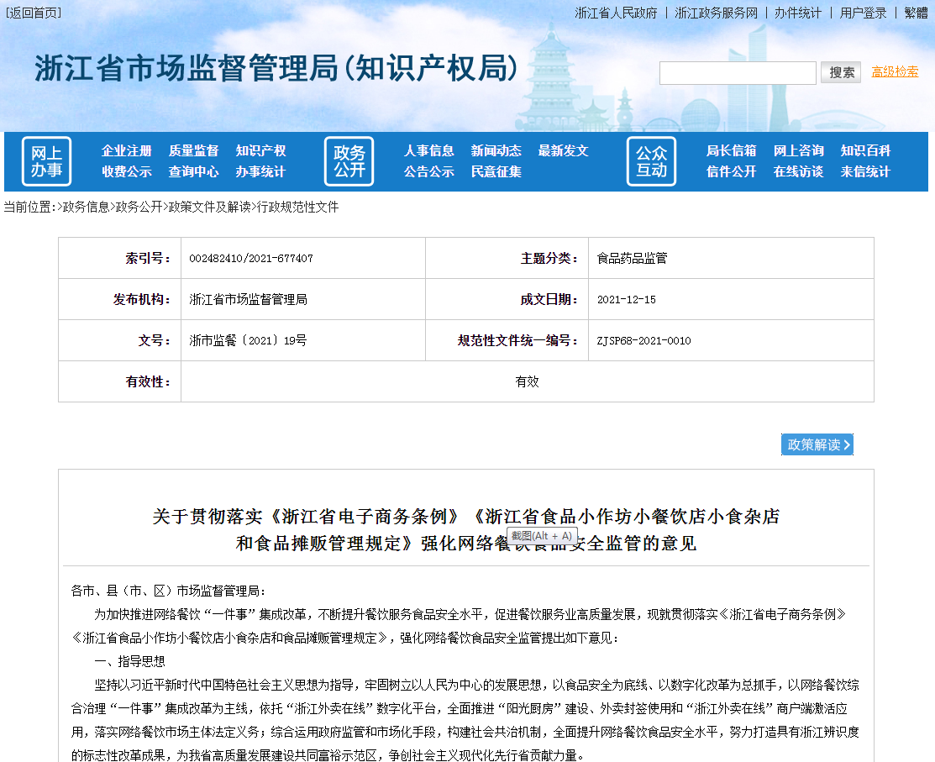Open 知识产权 menu item
Viewport: 935px width, 762px height.
coord(261,151)
